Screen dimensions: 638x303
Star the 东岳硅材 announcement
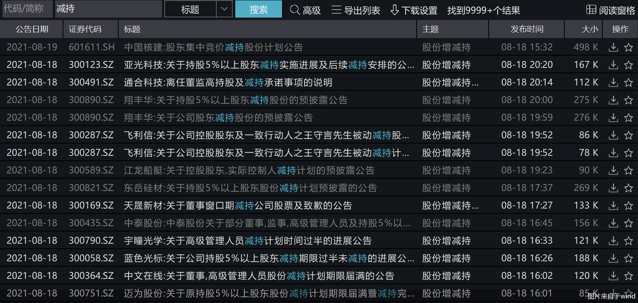tap(629, 188)
